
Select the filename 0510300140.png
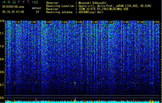[13, 7]
